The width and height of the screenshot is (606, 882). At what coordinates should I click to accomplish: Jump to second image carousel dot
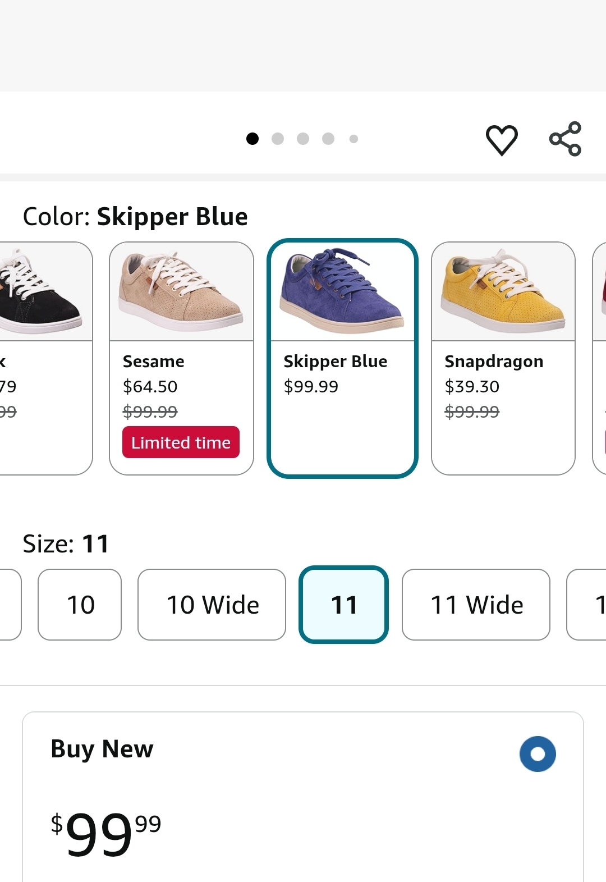click(x=278, y=139)
